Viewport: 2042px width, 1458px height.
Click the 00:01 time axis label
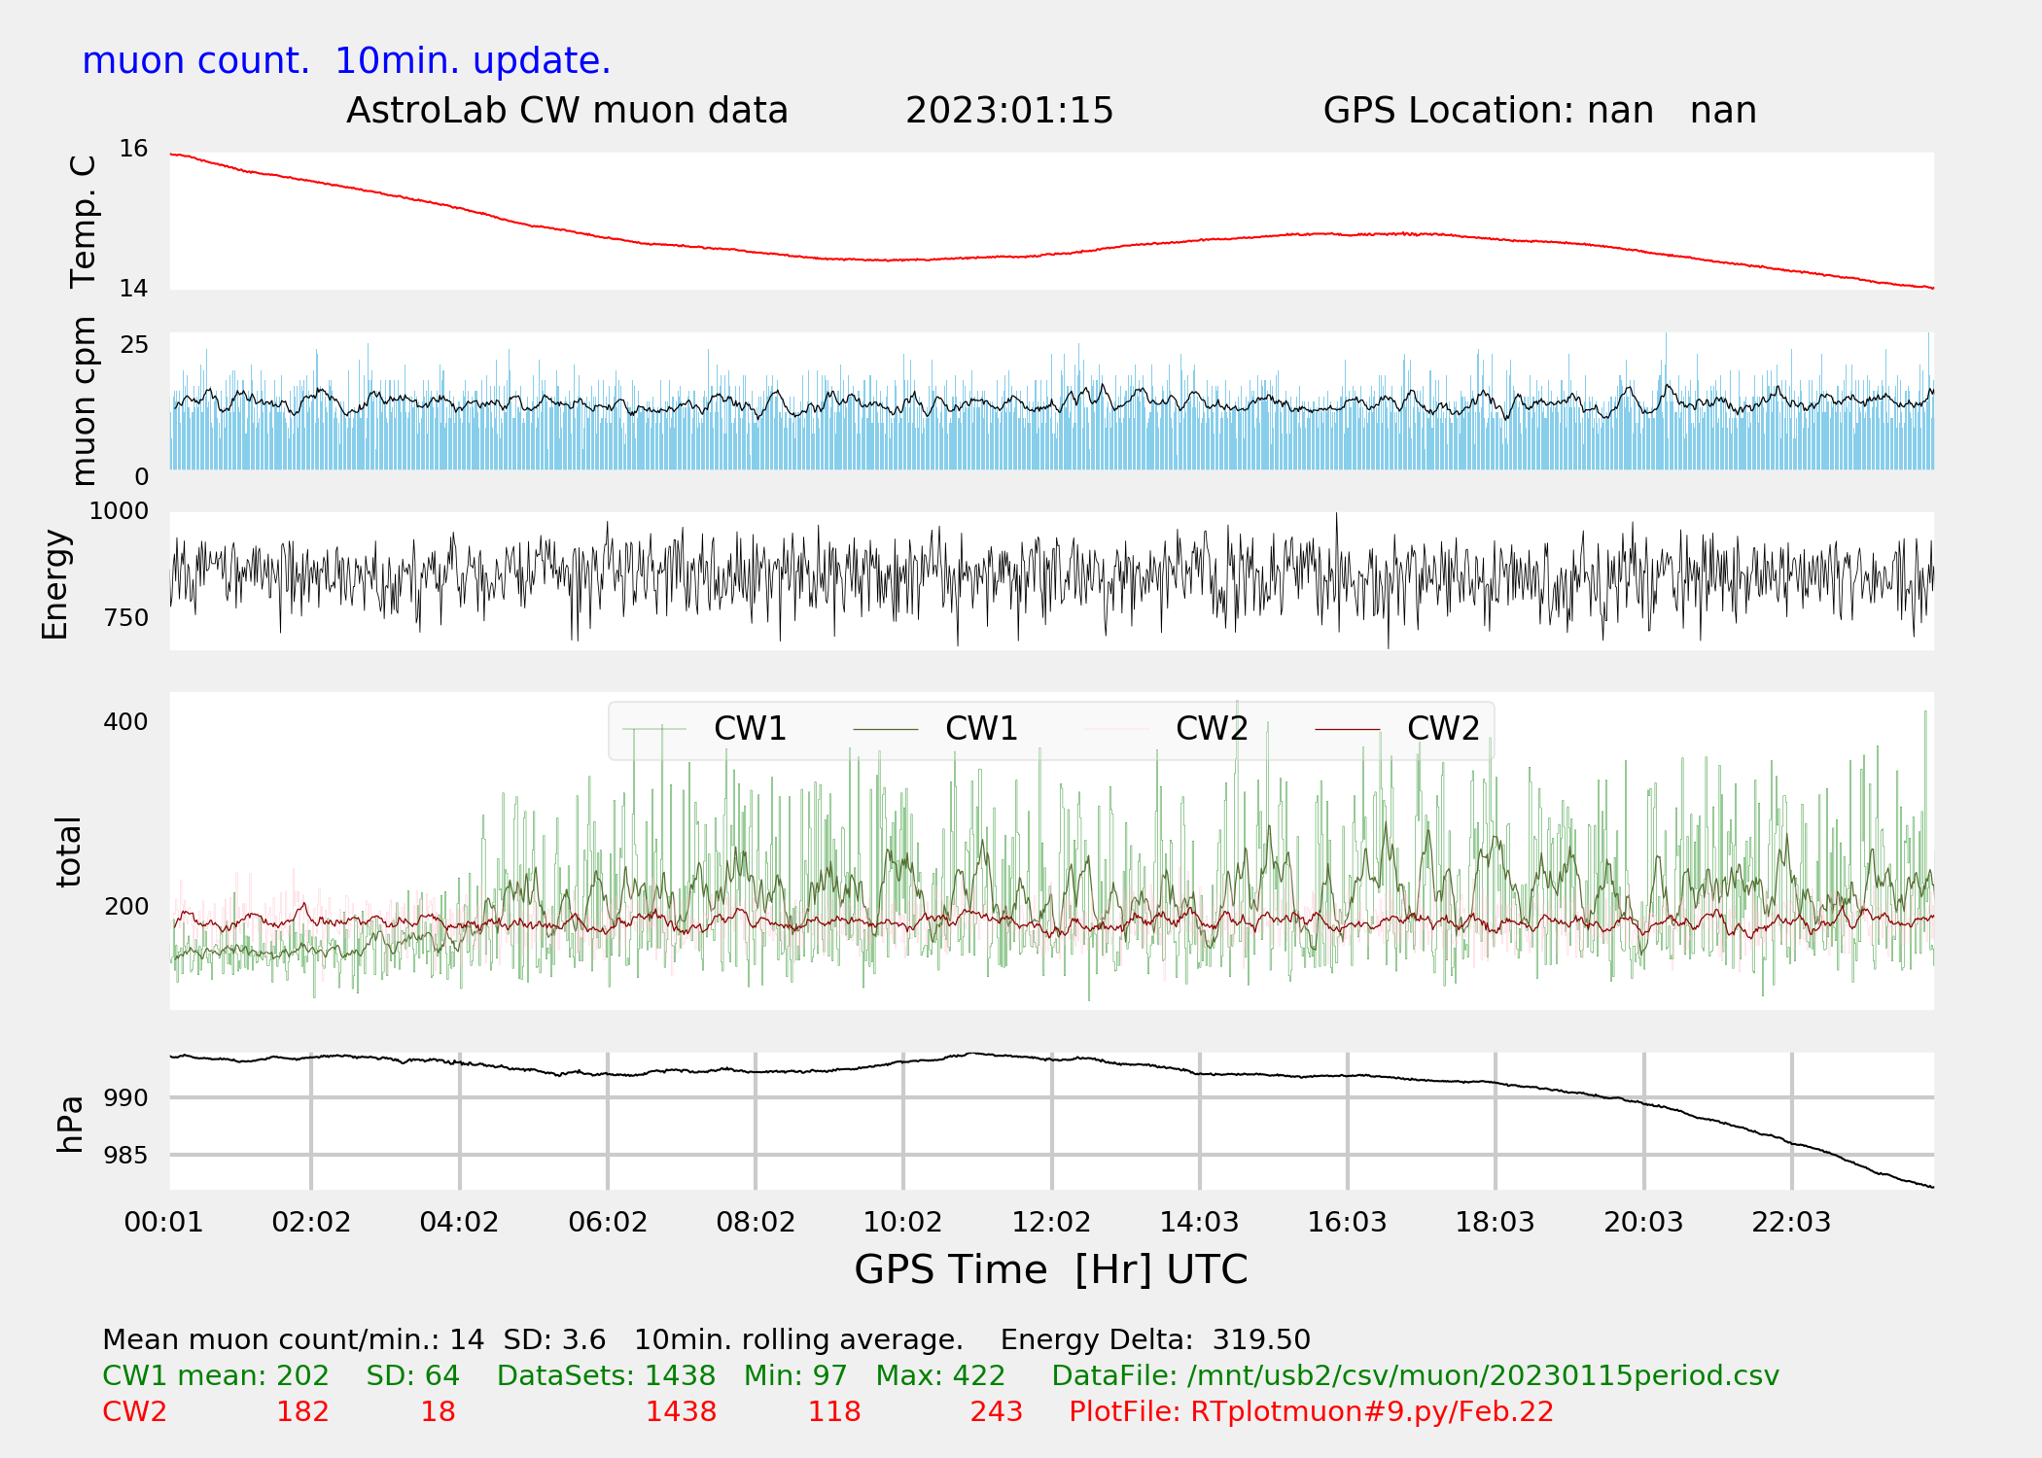coord(163,1222)
